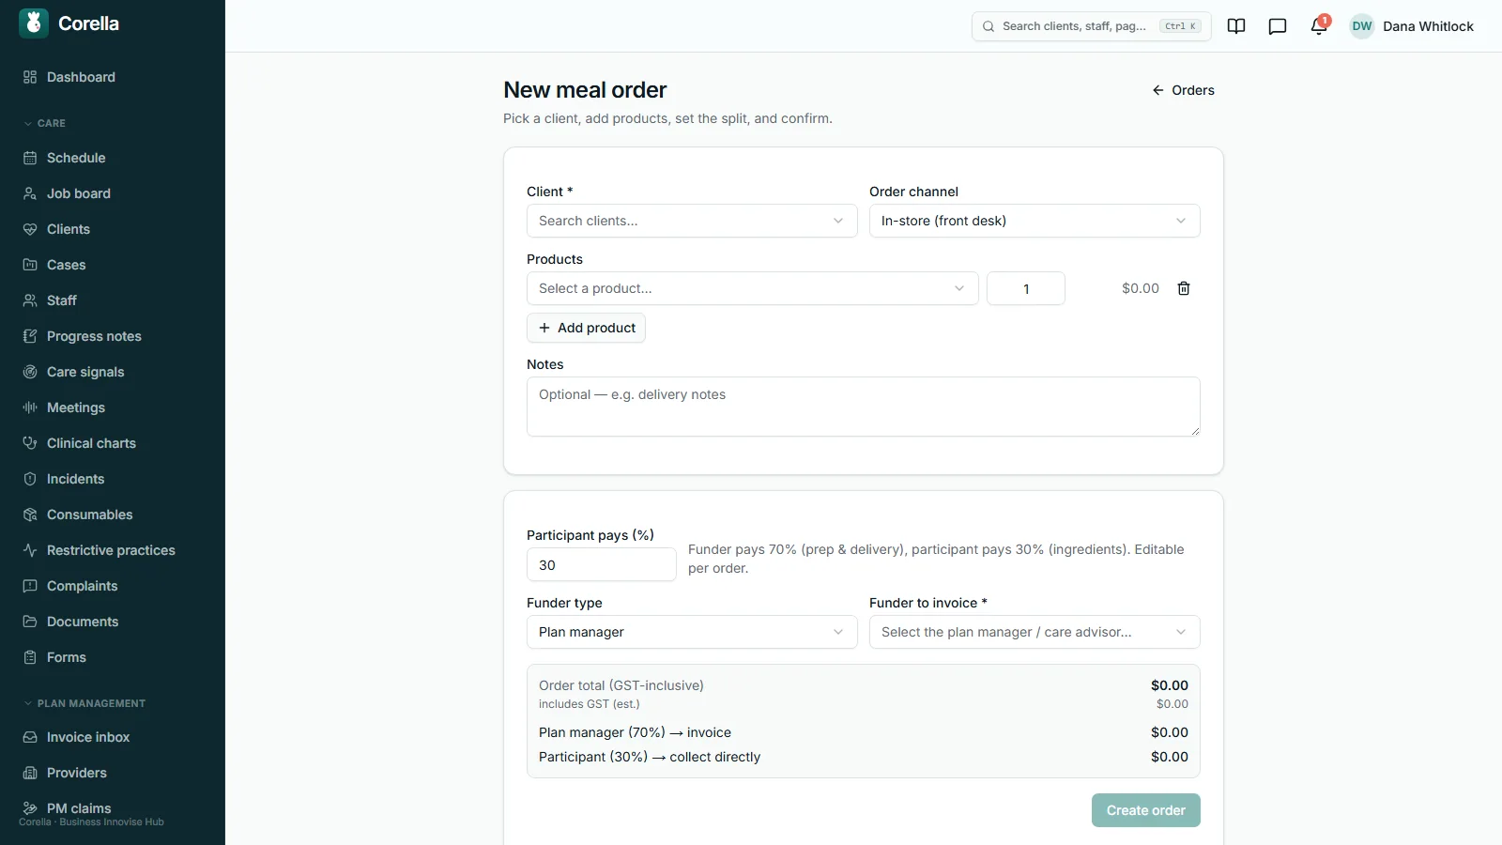The image size is (1502, 845).
Task: Click the Job board icon
Action: coord(30,193)
